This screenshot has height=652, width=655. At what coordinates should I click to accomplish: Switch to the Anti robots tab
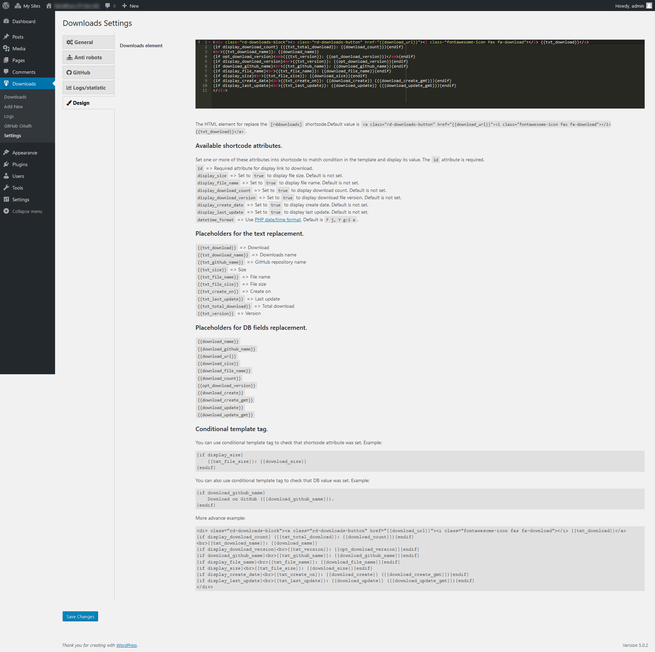pyautogui.click(x=88, y=57)
